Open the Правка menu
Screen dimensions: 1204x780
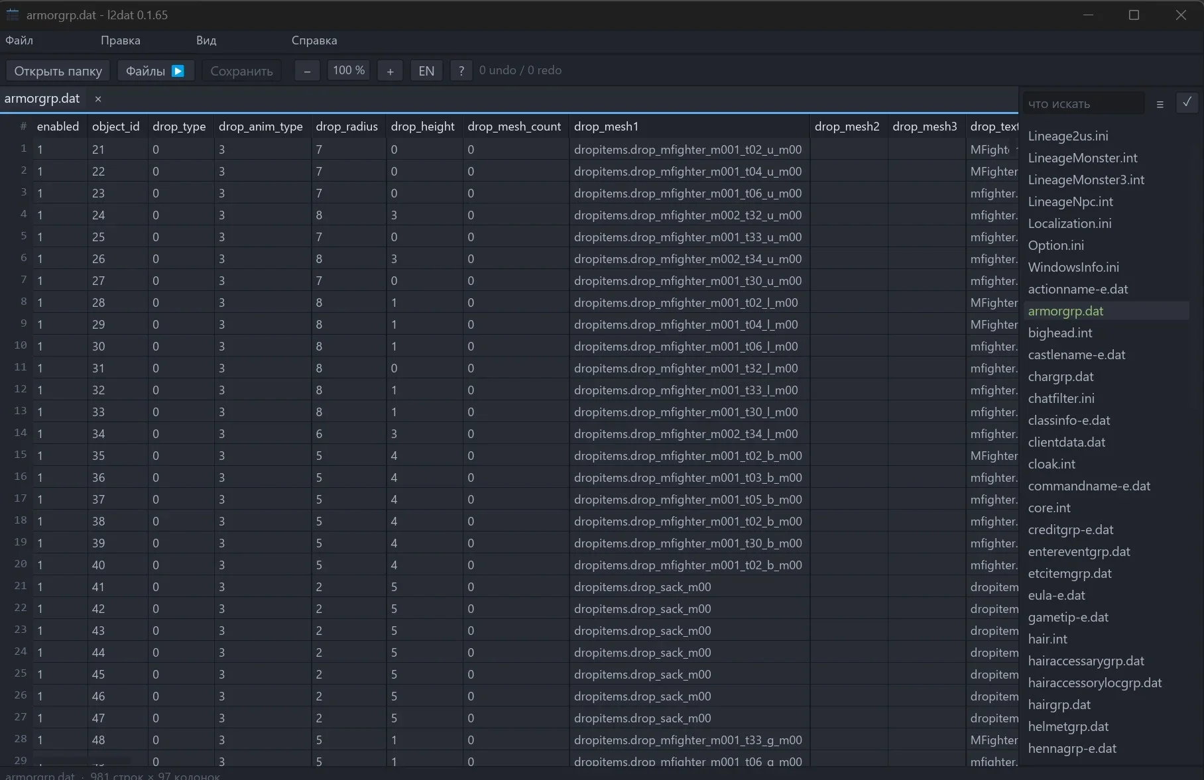[x=121, y=40]
